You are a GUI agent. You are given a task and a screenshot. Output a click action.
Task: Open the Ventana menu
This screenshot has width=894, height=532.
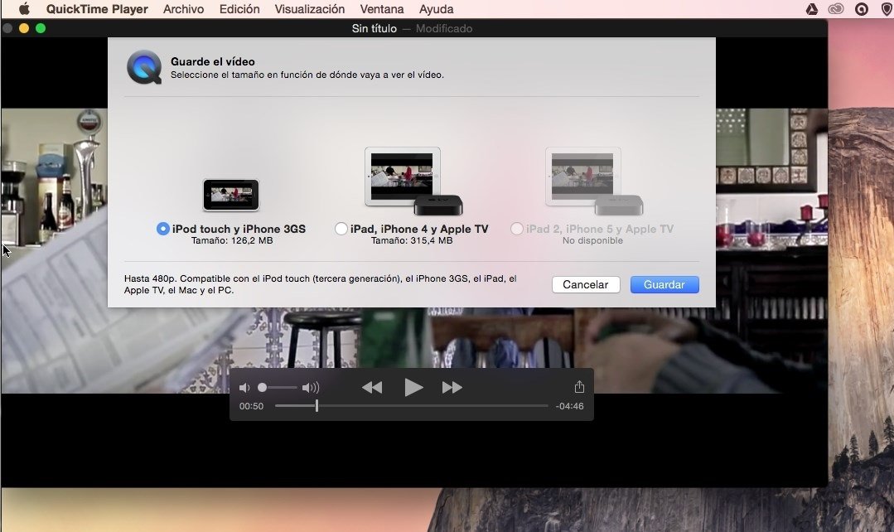point(382,9)
